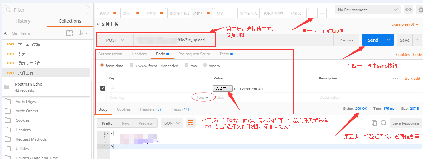Uncheck the file key checkbox

click(x=103, y=88)
